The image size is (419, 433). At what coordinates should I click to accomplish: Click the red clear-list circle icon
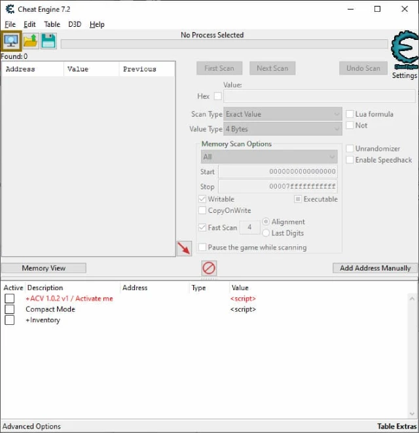209,268
